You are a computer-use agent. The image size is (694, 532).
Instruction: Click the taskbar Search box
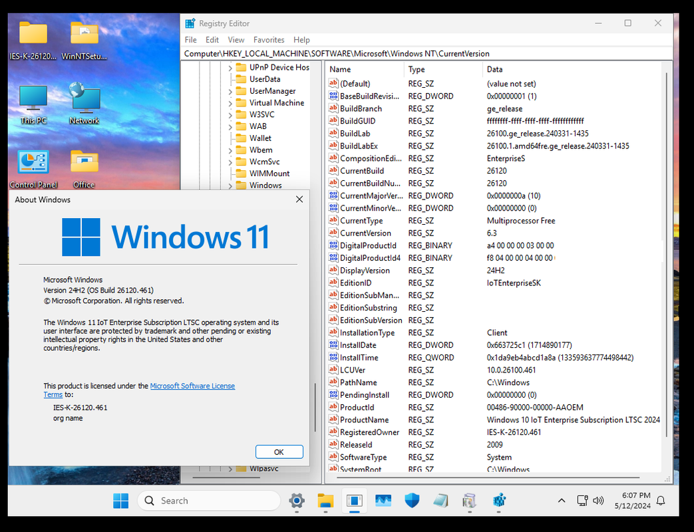[209, 501]
